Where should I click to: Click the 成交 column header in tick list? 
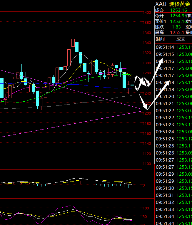181,39
